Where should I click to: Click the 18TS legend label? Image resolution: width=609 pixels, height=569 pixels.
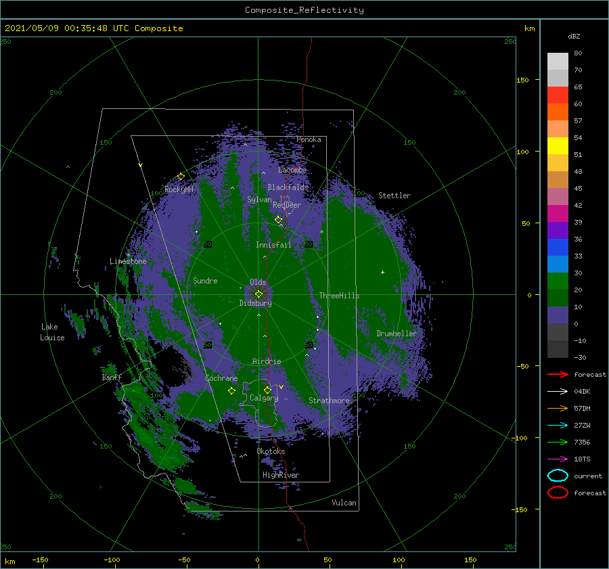pos(582,459)
